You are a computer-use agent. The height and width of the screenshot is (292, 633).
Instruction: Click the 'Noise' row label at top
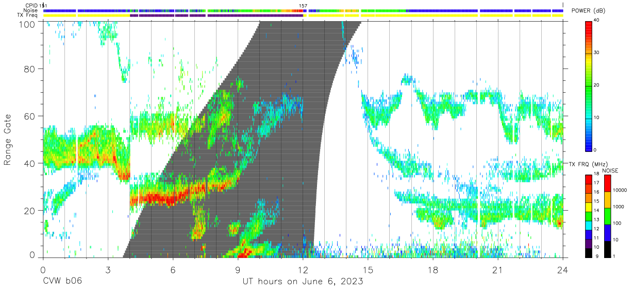(x=31, y=10)
